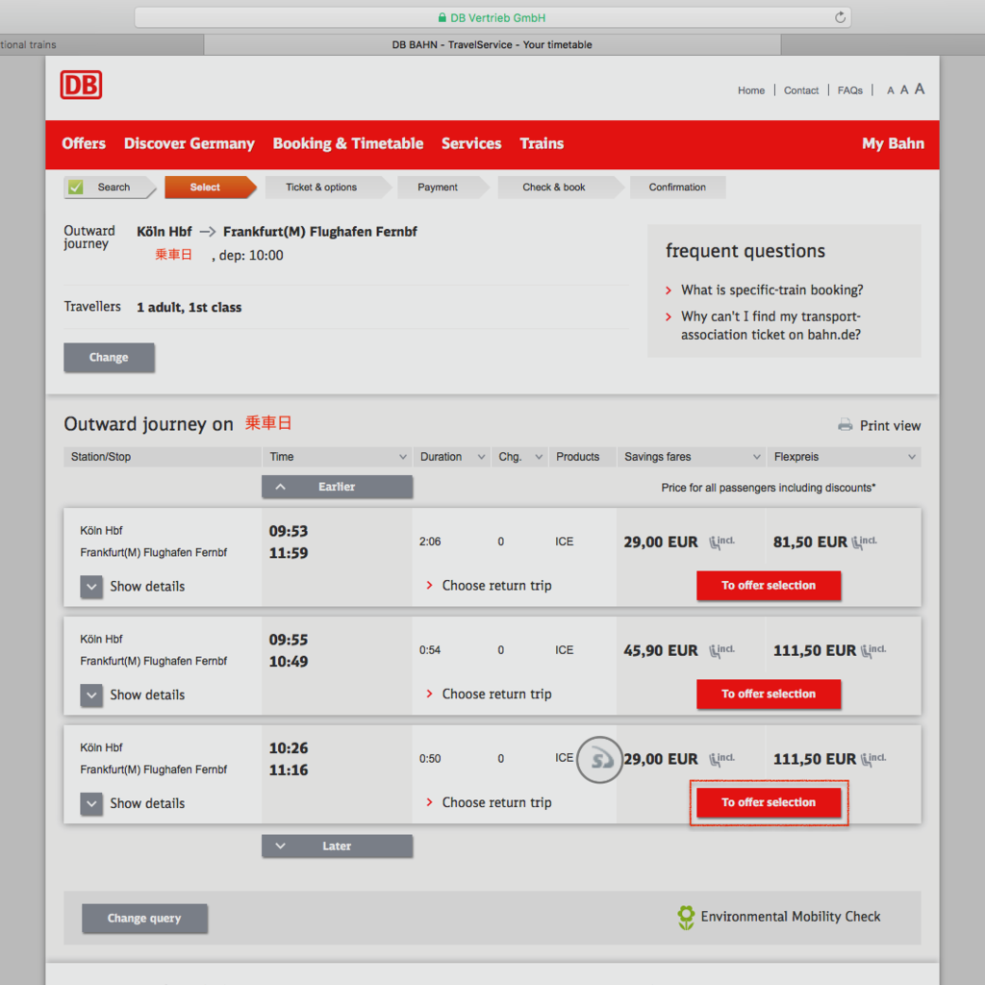Click the lock icon in the address bar

pos(442,17)
